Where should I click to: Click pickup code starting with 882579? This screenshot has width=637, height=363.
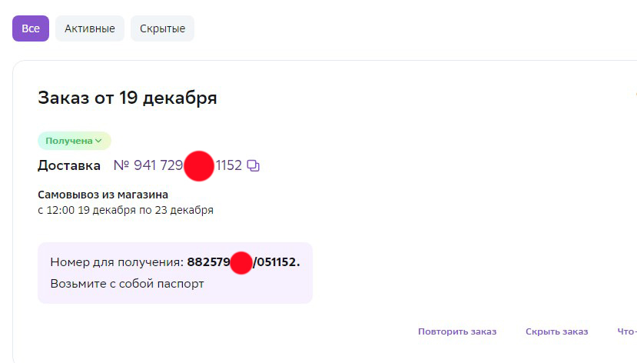(x=244, y=262)
